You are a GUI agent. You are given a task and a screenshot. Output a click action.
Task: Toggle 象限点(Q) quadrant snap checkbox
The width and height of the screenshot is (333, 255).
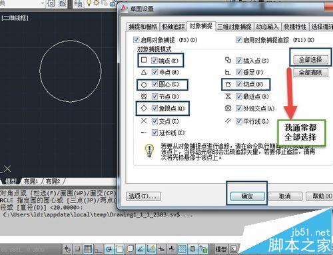coord(155,109)
